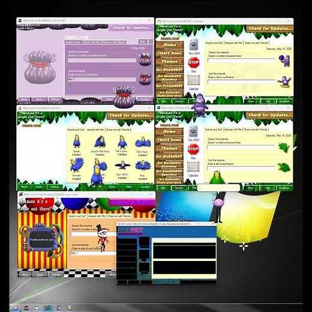Click the Tell a Joke bird icon in MaxOpolis
Image resolution: width=312 pixels, height=312 pixels.
coord(122,142)
